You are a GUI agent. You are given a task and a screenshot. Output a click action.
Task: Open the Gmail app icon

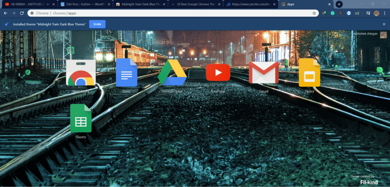coord(264,73)
